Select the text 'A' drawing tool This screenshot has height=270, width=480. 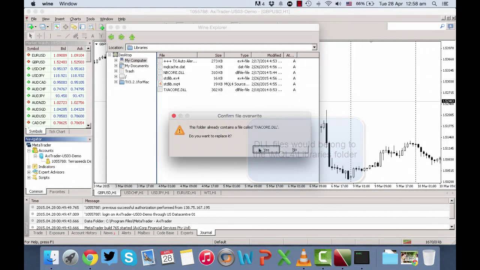(x=93, y=36)
